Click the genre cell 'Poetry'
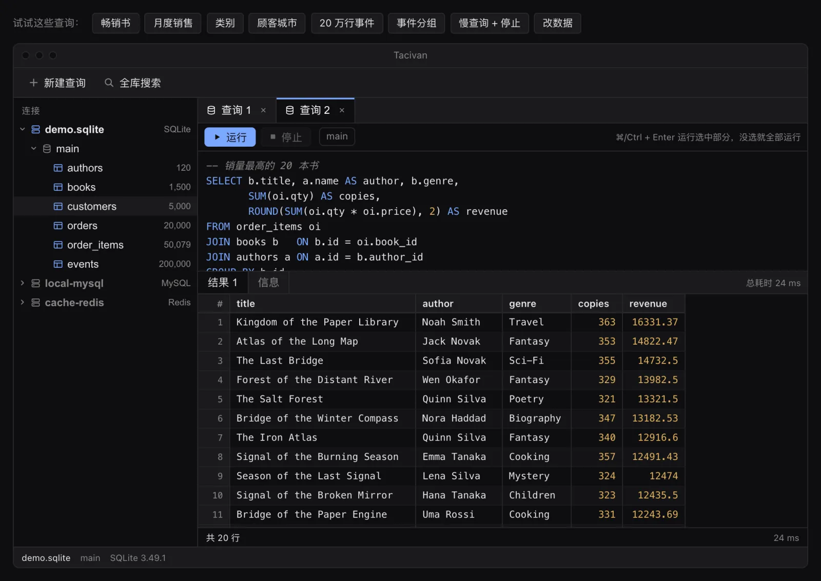Image resolution: width=821 pixels, height=581 pixels. (537, 399)
